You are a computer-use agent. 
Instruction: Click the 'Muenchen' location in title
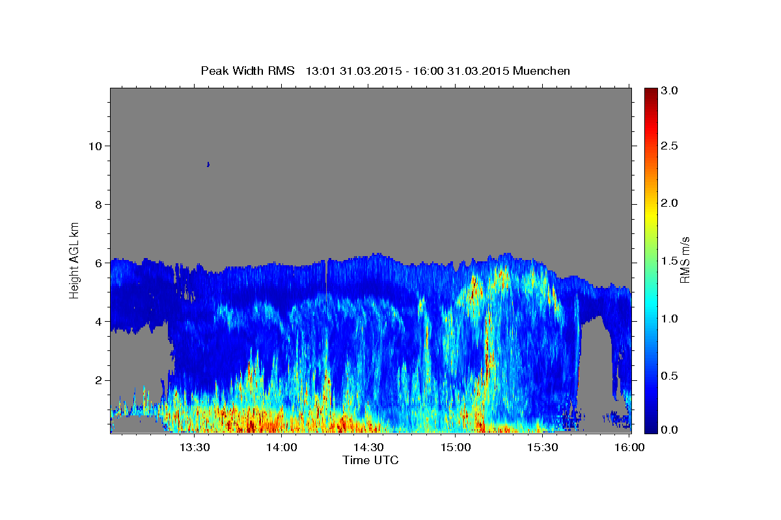pos(541,71)
